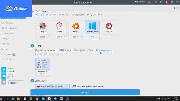Click the blue Создать button
Screen dimensions: 180x101
point(85,92)
